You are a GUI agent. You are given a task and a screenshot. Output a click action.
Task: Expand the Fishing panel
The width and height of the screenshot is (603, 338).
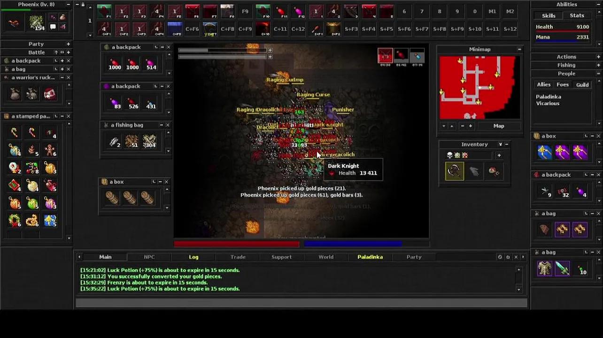coord(598,65)
